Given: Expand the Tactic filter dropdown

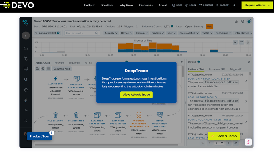Looking at the screenshot, I should pos(207,33).
